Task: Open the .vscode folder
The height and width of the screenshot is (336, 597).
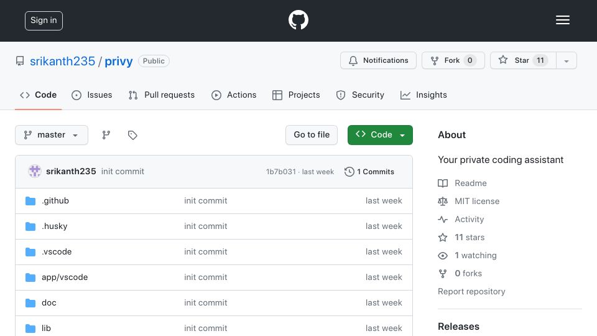Action: click(x=57, y=252)
